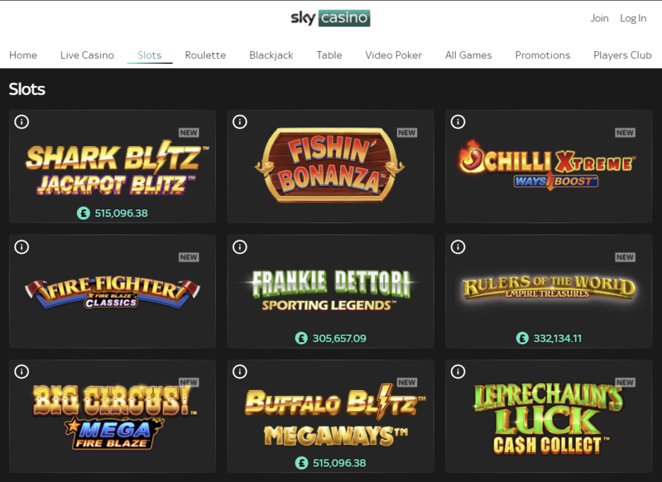The image size is (662, 482).
Task: Show info for Rulers of the World
Action: click(x=458, y=247)
